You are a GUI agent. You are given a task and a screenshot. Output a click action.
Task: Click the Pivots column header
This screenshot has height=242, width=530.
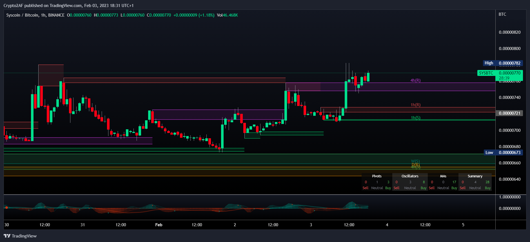tap(377, 176)
